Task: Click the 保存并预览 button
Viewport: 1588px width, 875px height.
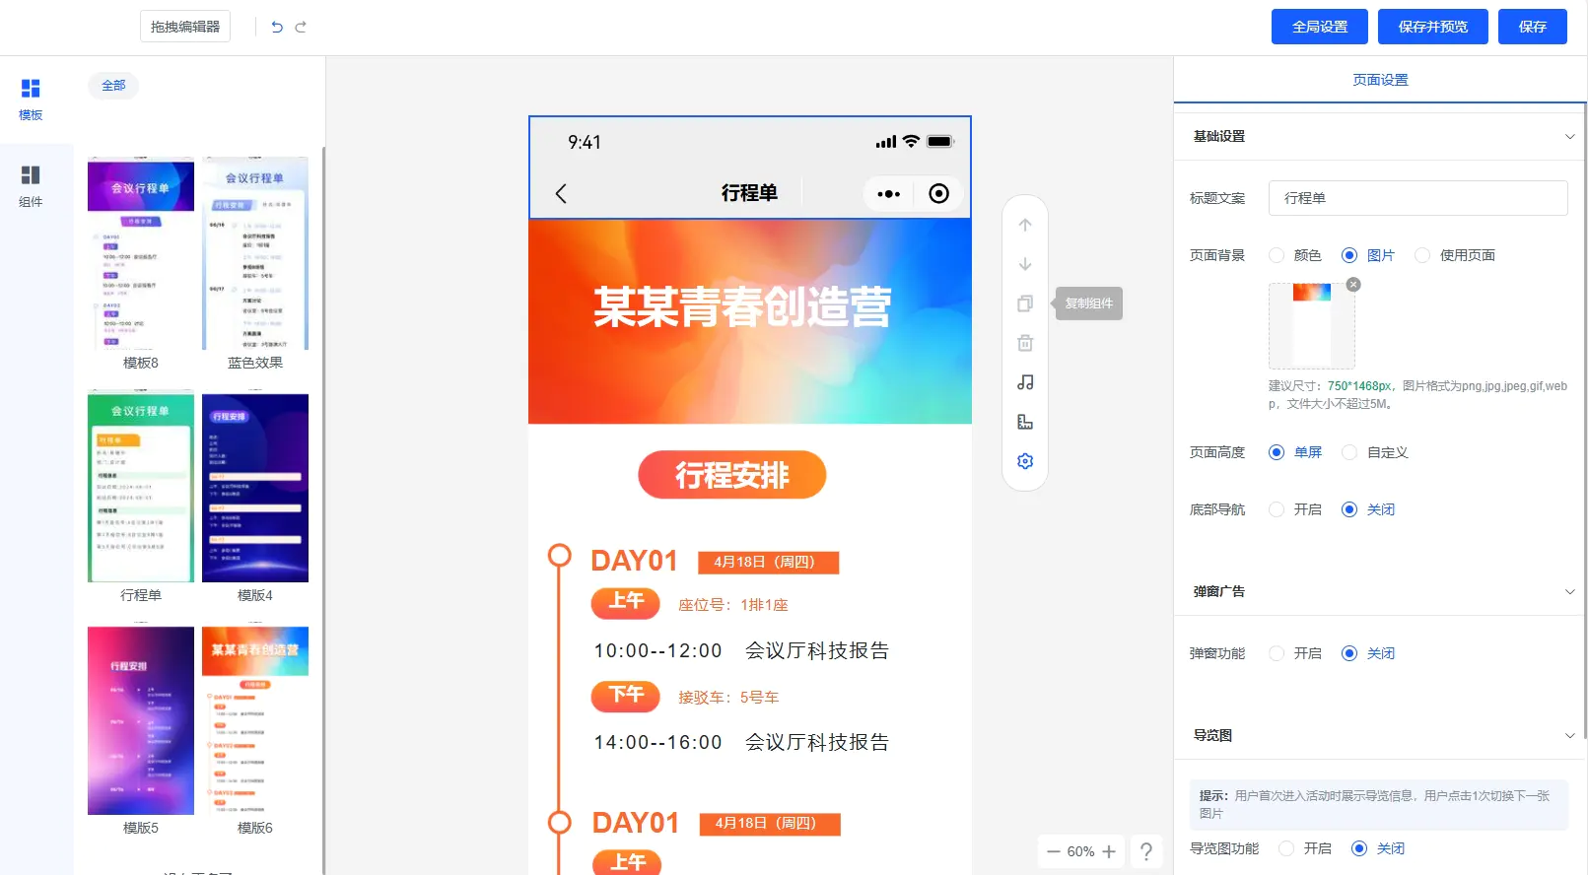Action: [x=1432, y=27]
